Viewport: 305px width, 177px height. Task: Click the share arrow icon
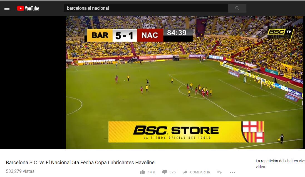point(185,172)
